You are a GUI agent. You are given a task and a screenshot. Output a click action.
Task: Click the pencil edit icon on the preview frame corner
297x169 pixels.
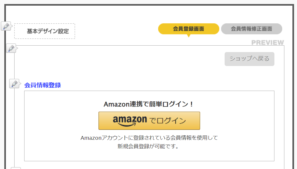11,48
